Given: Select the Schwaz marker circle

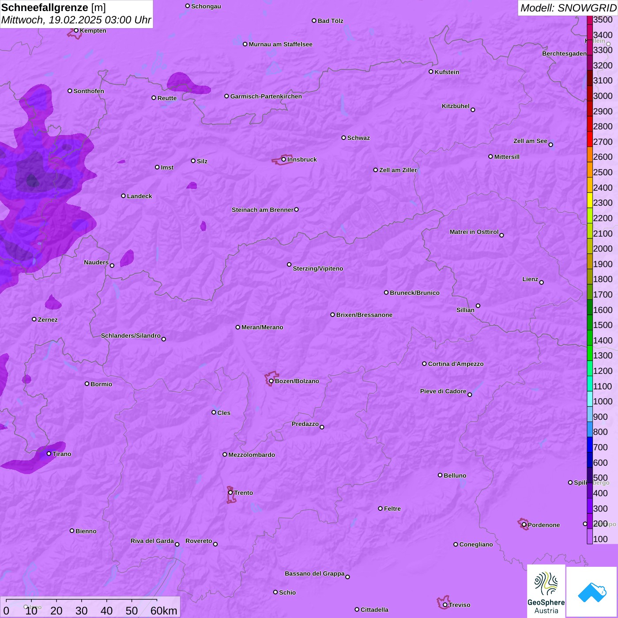Looking at the screenshot, I should click(x=343, y=138).
